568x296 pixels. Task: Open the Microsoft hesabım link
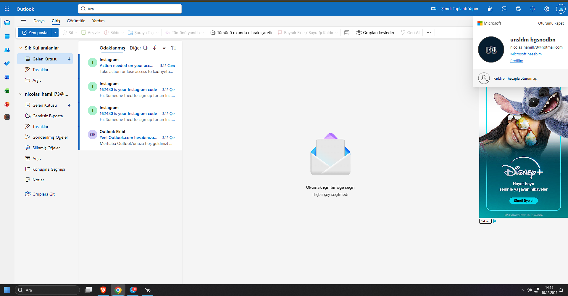tap(526, 54)
